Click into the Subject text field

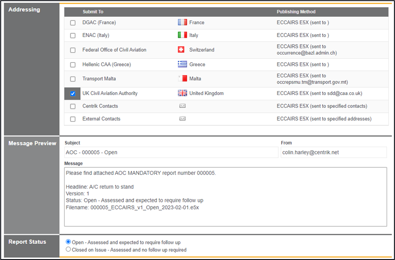click(171, 153)
